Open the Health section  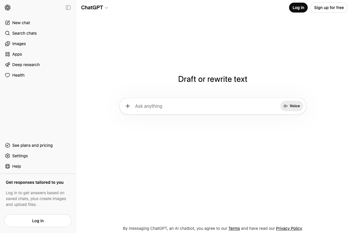[x=38, y=75]
